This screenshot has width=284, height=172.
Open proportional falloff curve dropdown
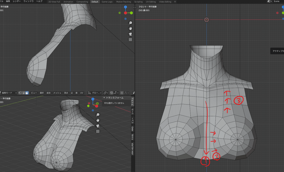pos(127,93)
